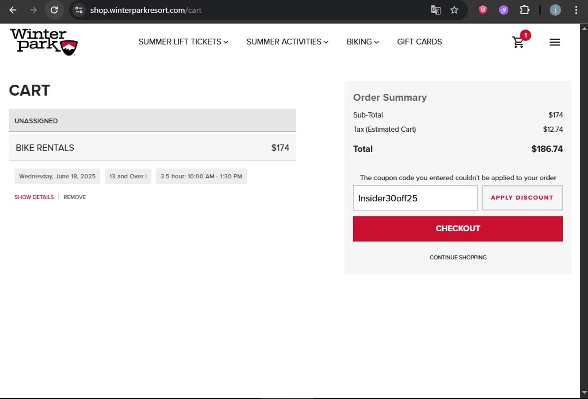Click Continue Shopping
The width and height of the screenshot is (588, 399).
pos(458,258)
